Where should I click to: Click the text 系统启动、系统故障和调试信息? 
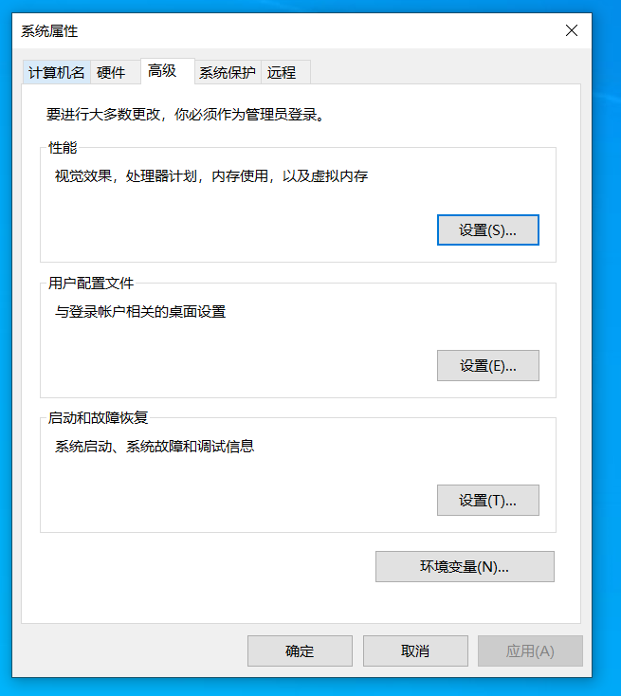point(155,446)
